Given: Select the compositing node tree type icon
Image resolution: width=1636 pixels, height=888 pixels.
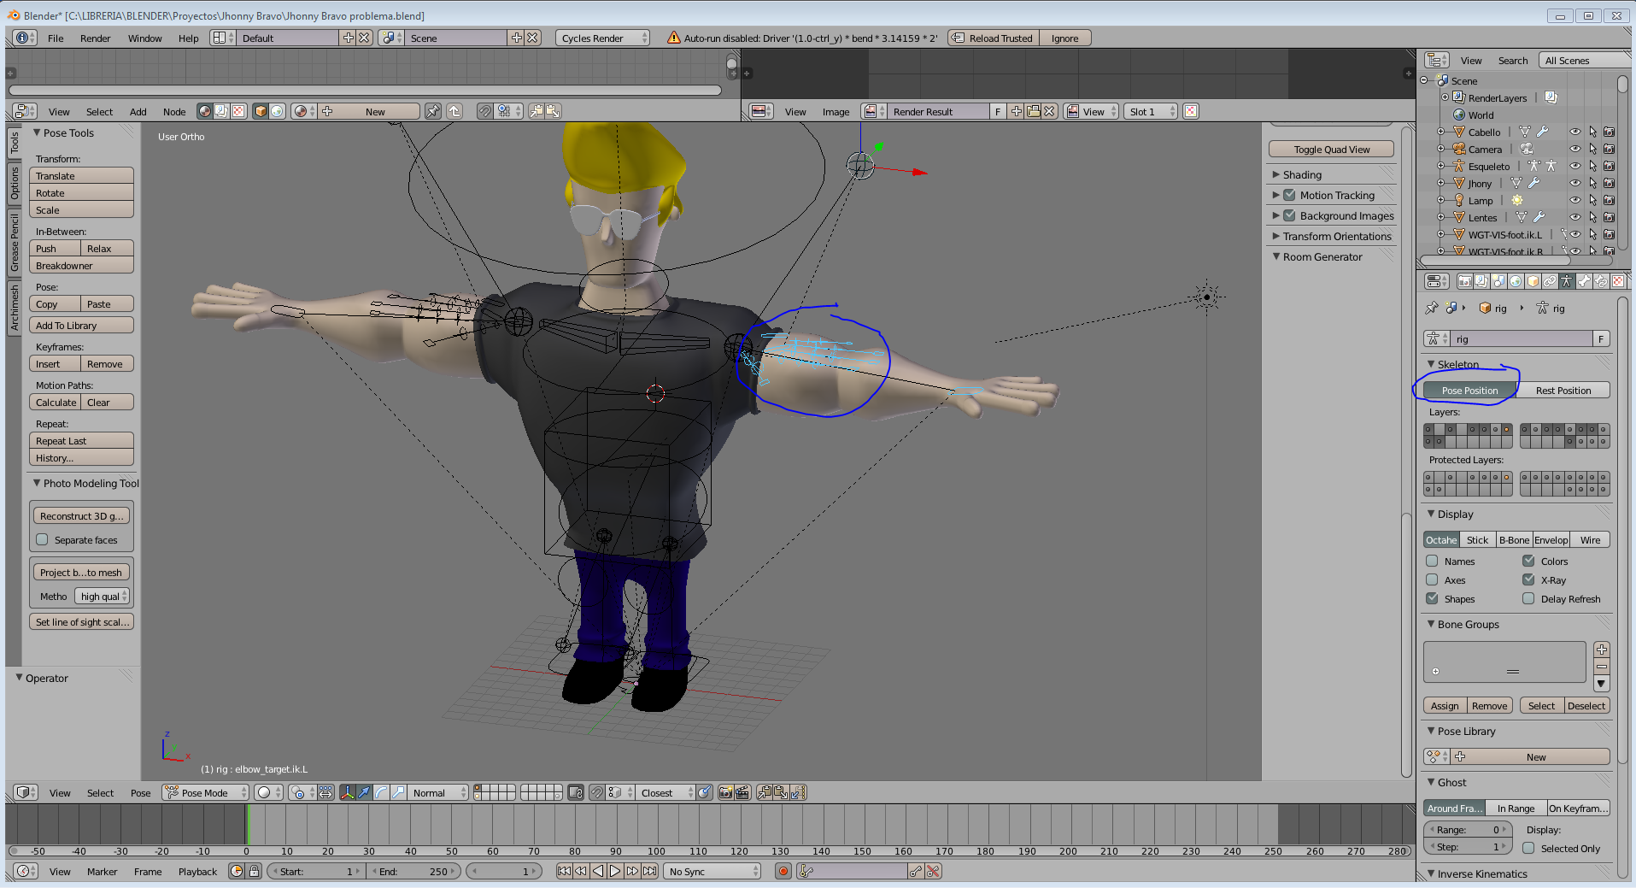Looking at the screenshot, I should [221, 111].
